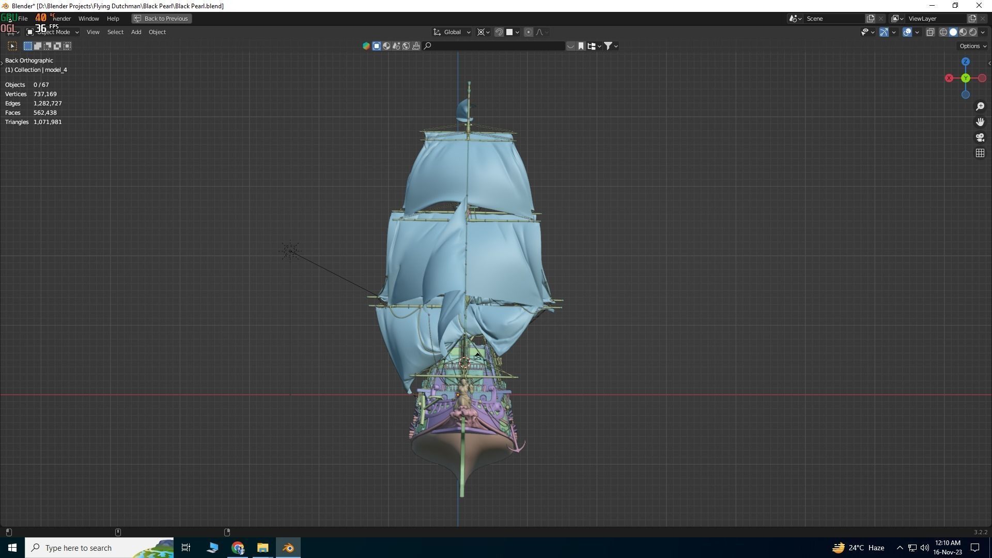
Task: Browse scenes with the Scene selector icon
Action: pyautogui.click(x=795, y=19)
